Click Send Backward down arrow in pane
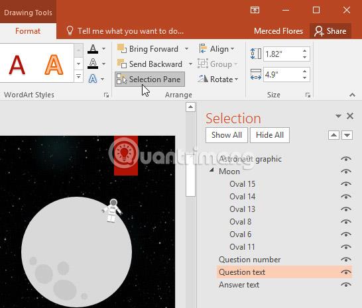This screenshot has width=362, height=308. [347, 135]
